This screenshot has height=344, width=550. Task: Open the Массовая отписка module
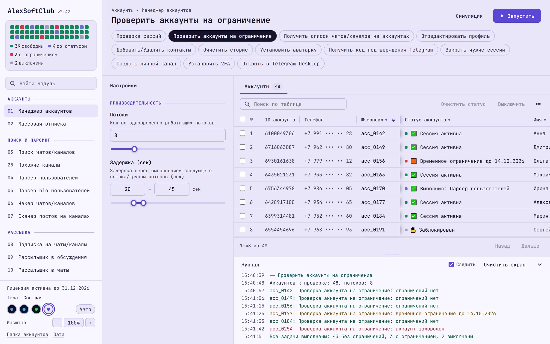pyautogui.click(x=51, y=124)
